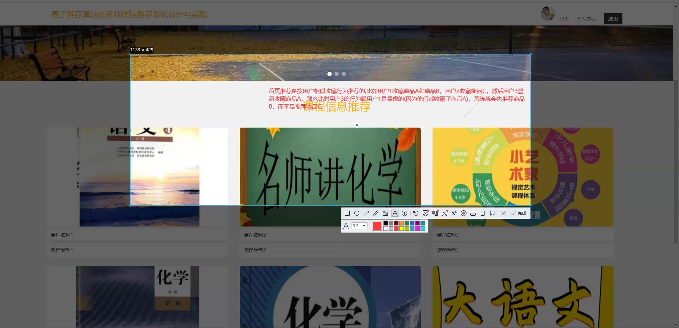Select the first carousel indicator dot
This screenshot has width=679, height=328.
(x=330, y=74)
